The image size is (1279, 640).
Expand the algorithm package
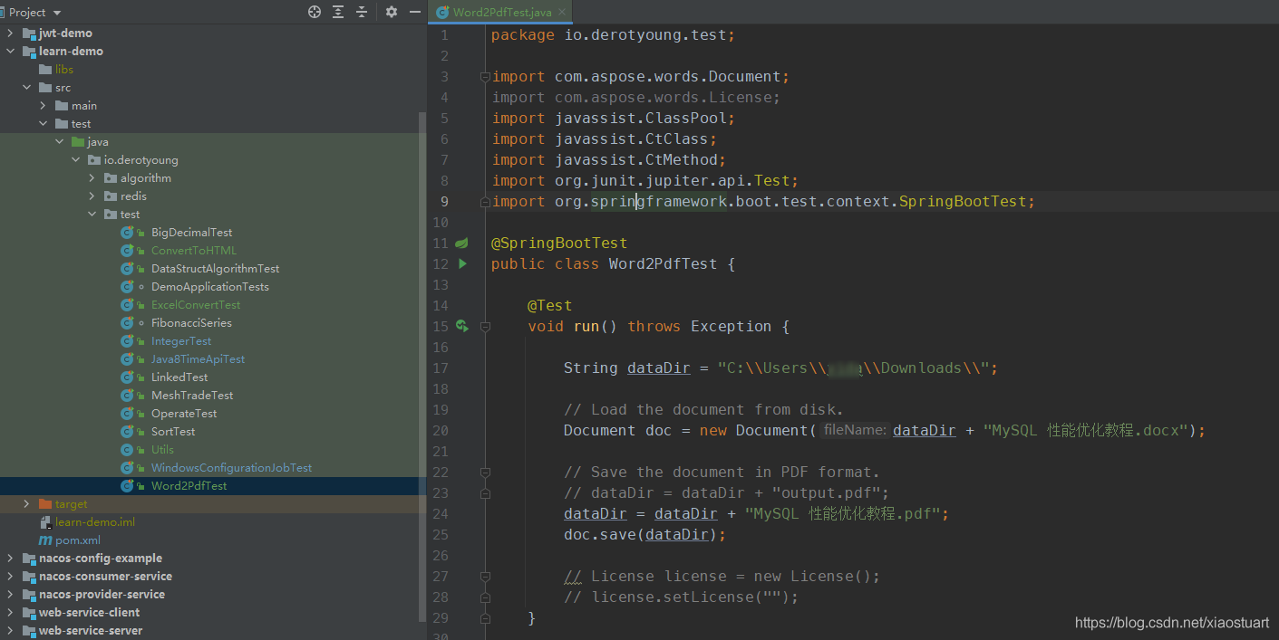(92, 178)
